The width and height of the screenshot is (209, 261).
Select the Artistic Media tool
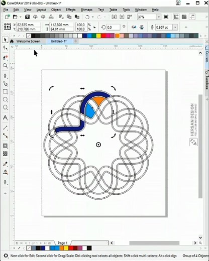(x=5, y=84)
